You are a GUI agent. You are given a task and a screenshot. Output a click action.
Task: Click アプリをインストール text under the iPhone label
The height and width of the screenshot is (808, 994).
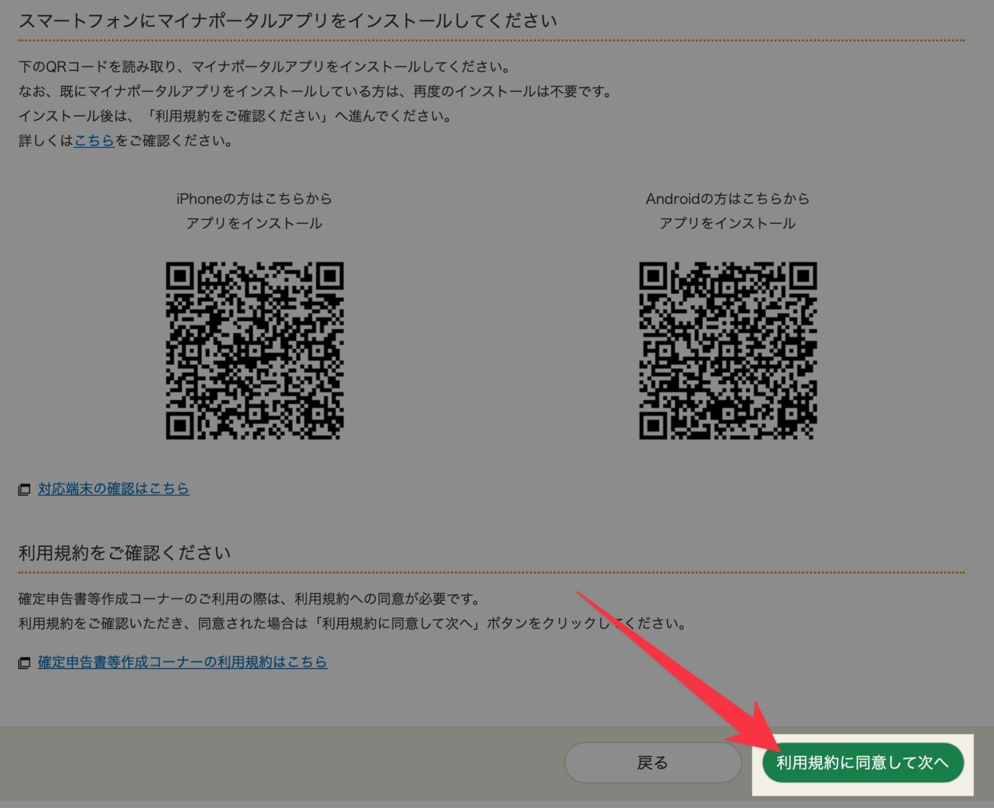254,223
